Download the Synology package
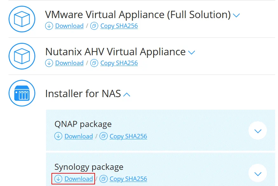The width and height of the screenshot is (278, 186). [78, 179]
